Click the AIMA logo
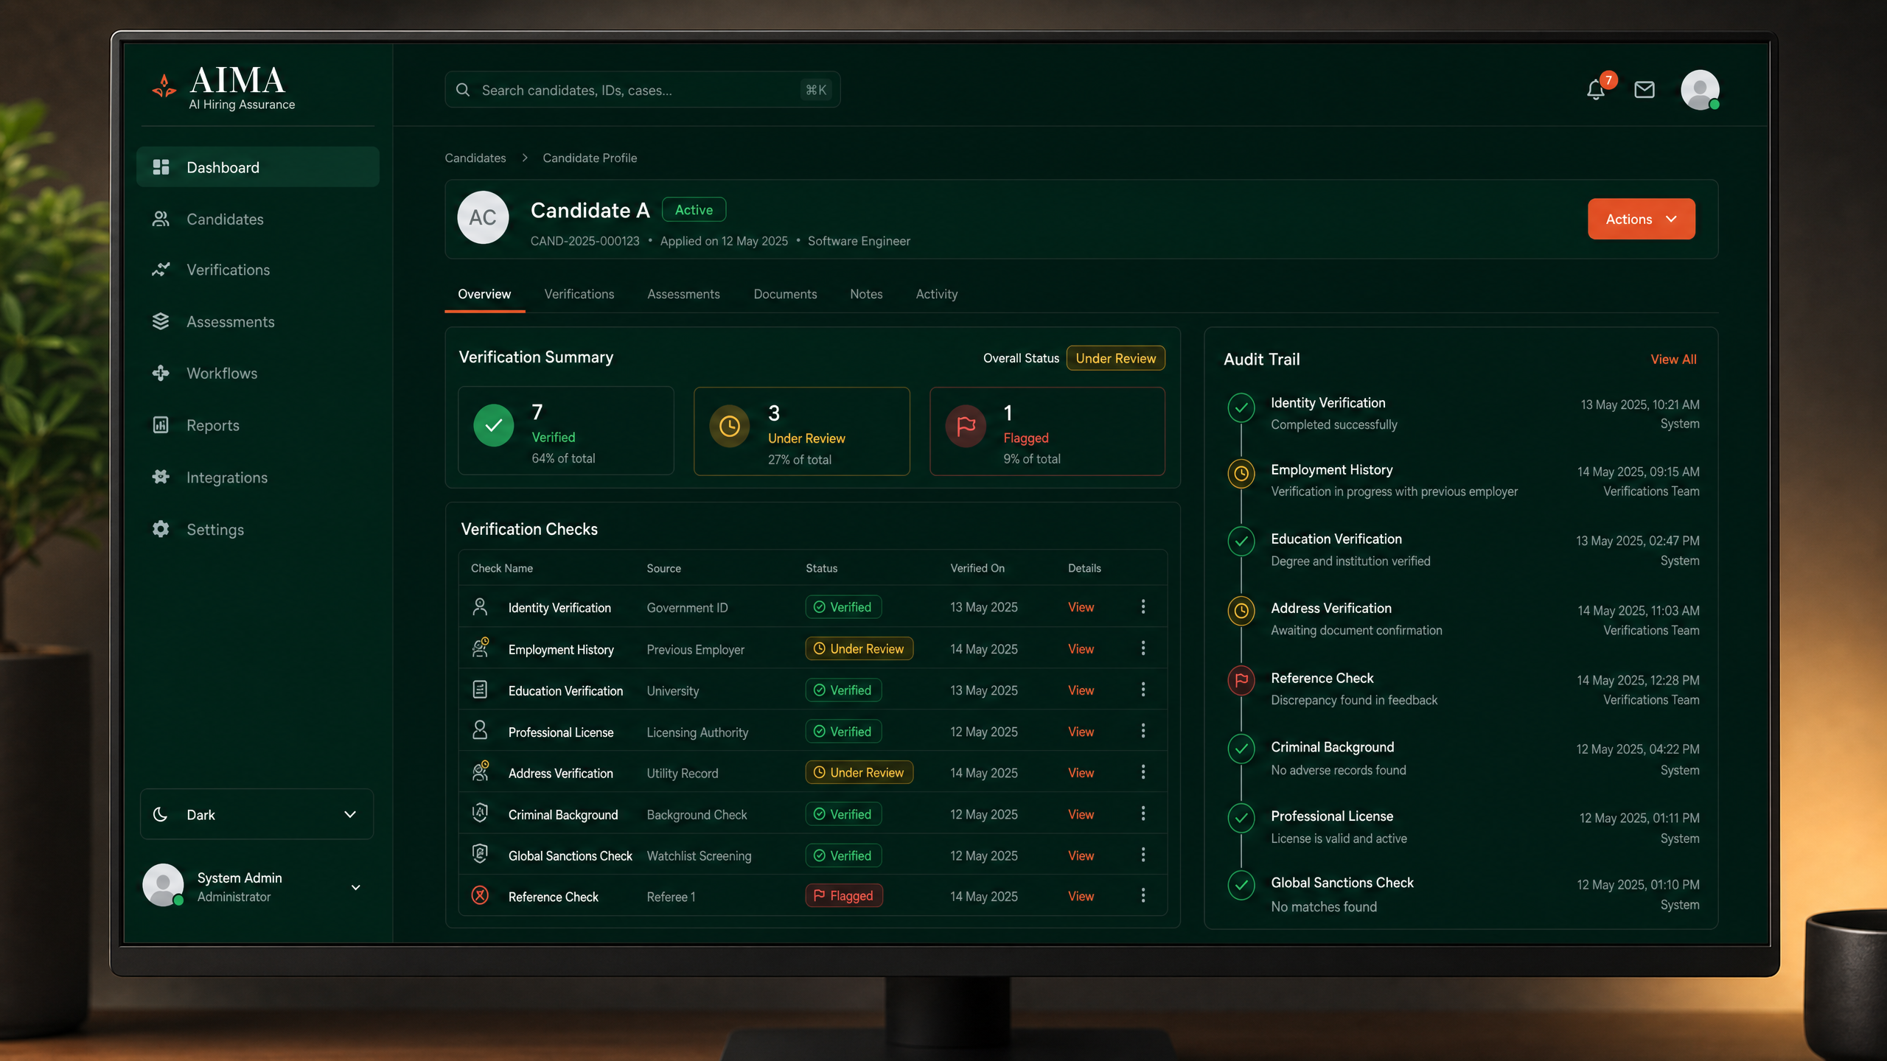The height and width of the screenshot is (1061, 1887). (223, 89)
